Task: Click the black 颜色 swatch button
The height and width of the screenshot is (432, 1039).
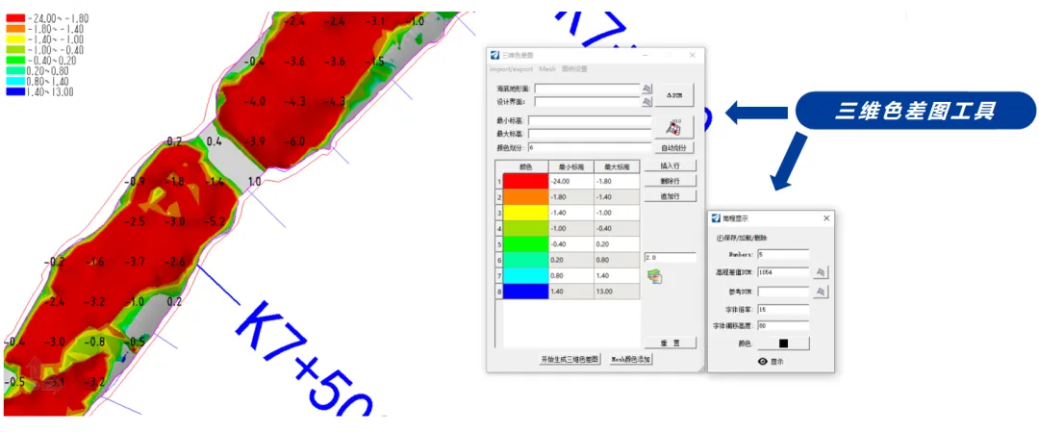Action: [x=783, y=343]
